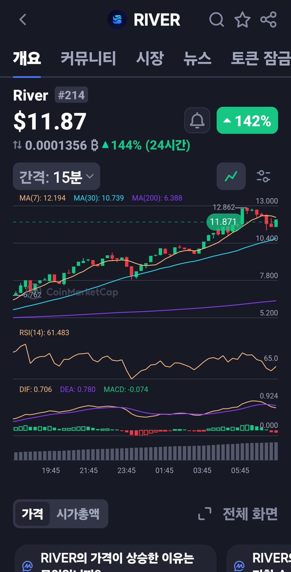Swap currency with arrows beside BTC price
Viewport: 291px width, 572px height.
click(x=18, y=145)
